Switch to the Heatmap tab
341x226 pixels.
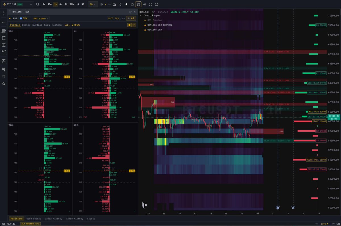click(x=57, y=25)
